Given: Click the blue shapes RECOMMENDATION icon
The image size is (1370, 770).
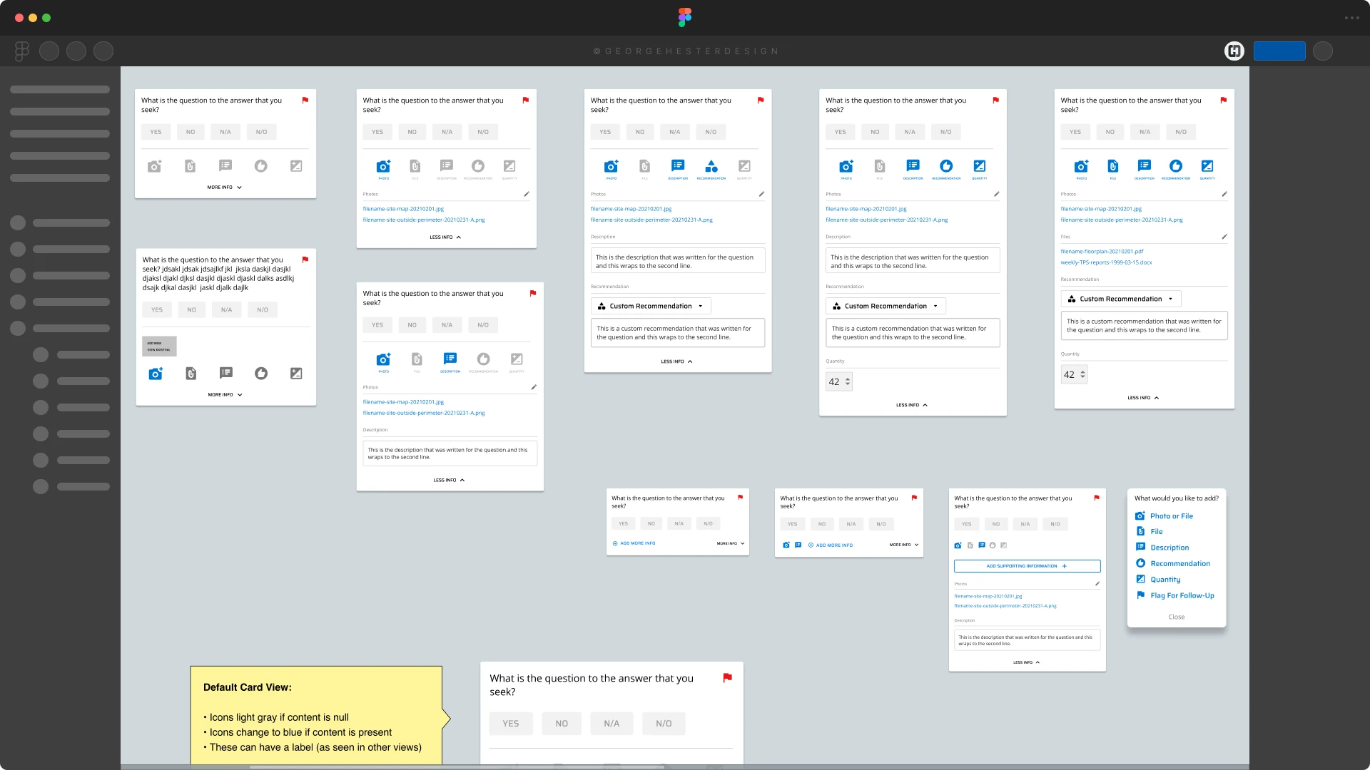Looking at the screenshot, I should click(711, 166).
